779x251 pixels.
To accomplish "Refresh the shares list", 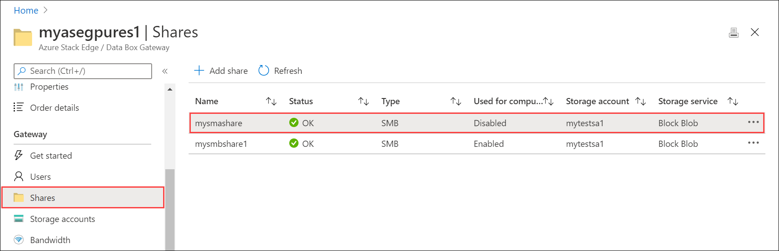I will [280, 71].
